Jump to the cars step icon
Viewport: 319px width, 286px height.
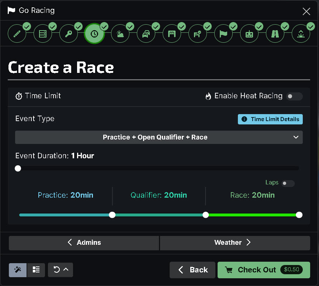(146, 34)
